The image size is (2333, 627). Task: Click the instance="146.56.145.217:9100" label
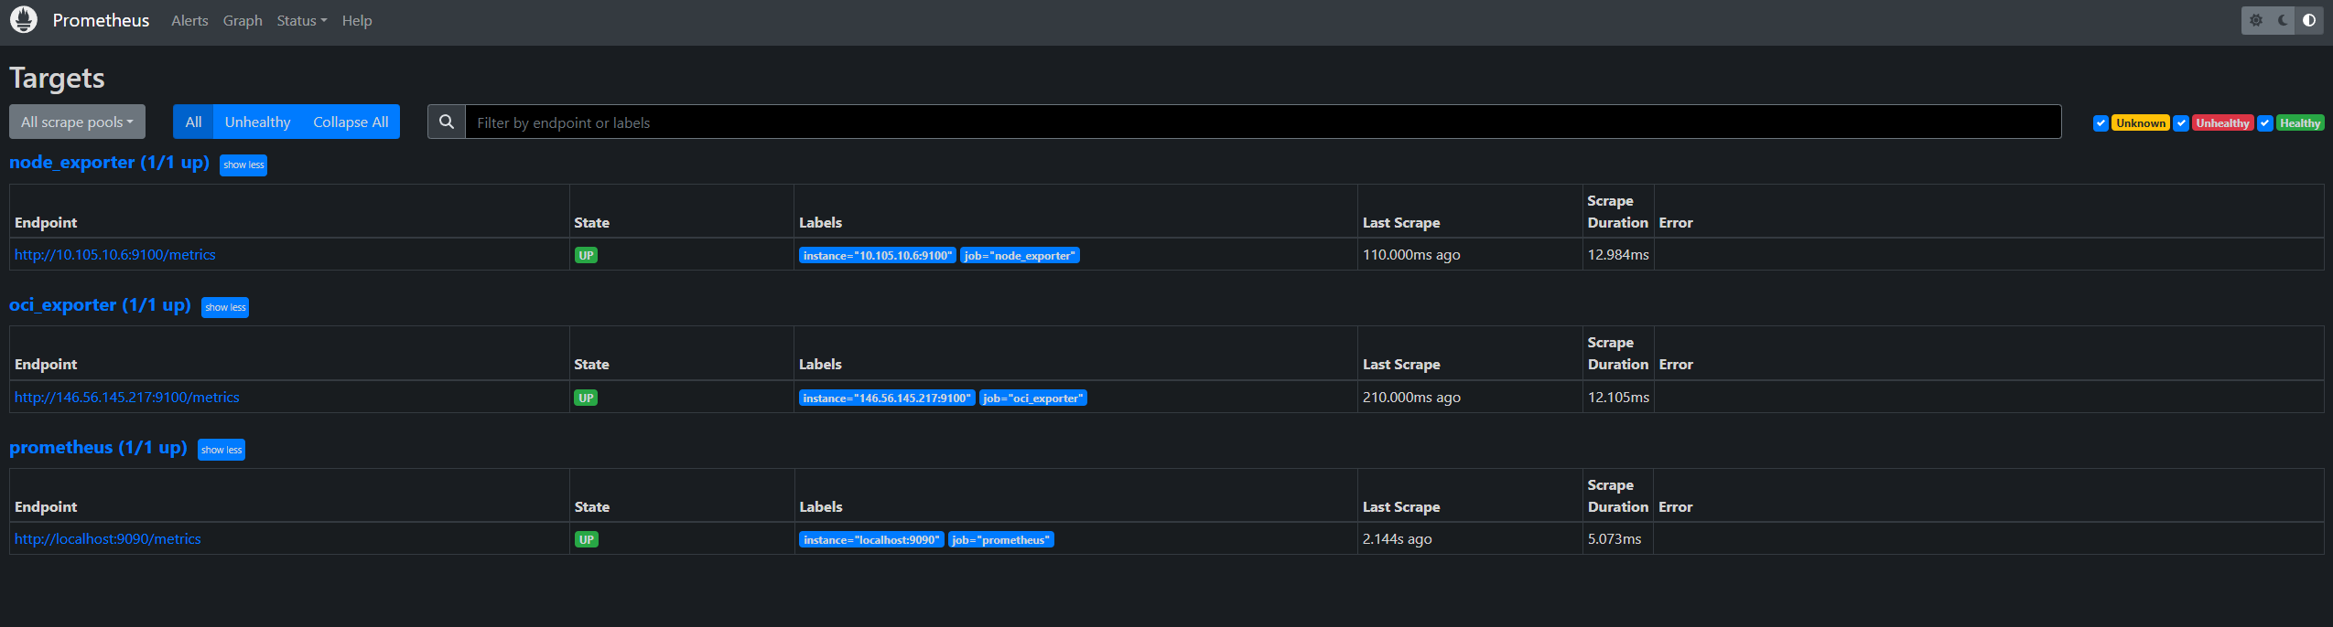click(887, 398)
